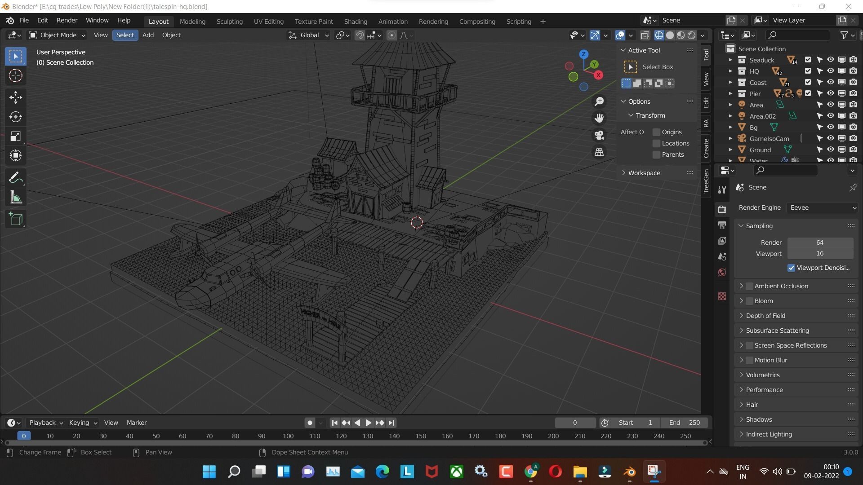This screenshot has height=485, width=863.
Task: Switch to solid viewport shading
Action: pos(670,35)
